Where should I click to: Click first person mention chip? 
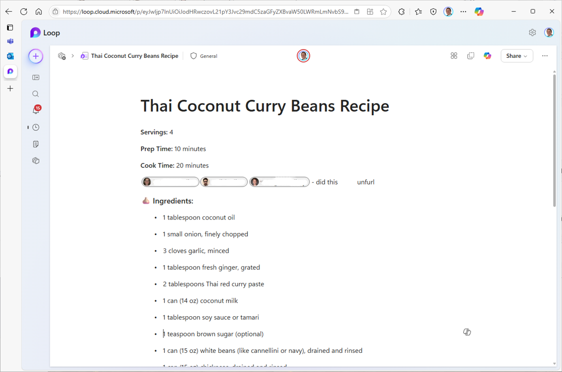[x=170, y=182]
